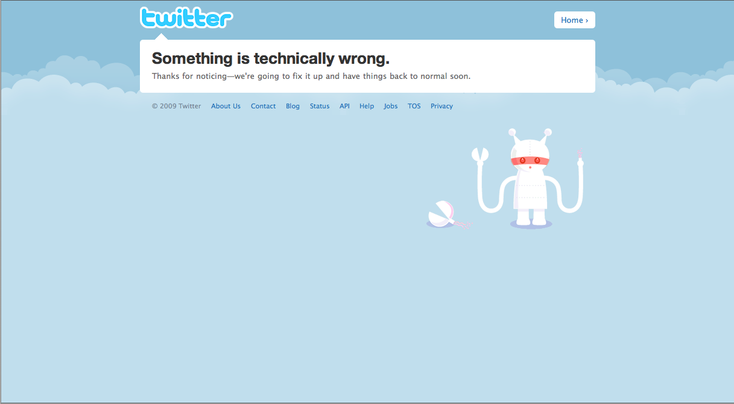
Task: Open the Privacy link
Action: pos(441,106)
